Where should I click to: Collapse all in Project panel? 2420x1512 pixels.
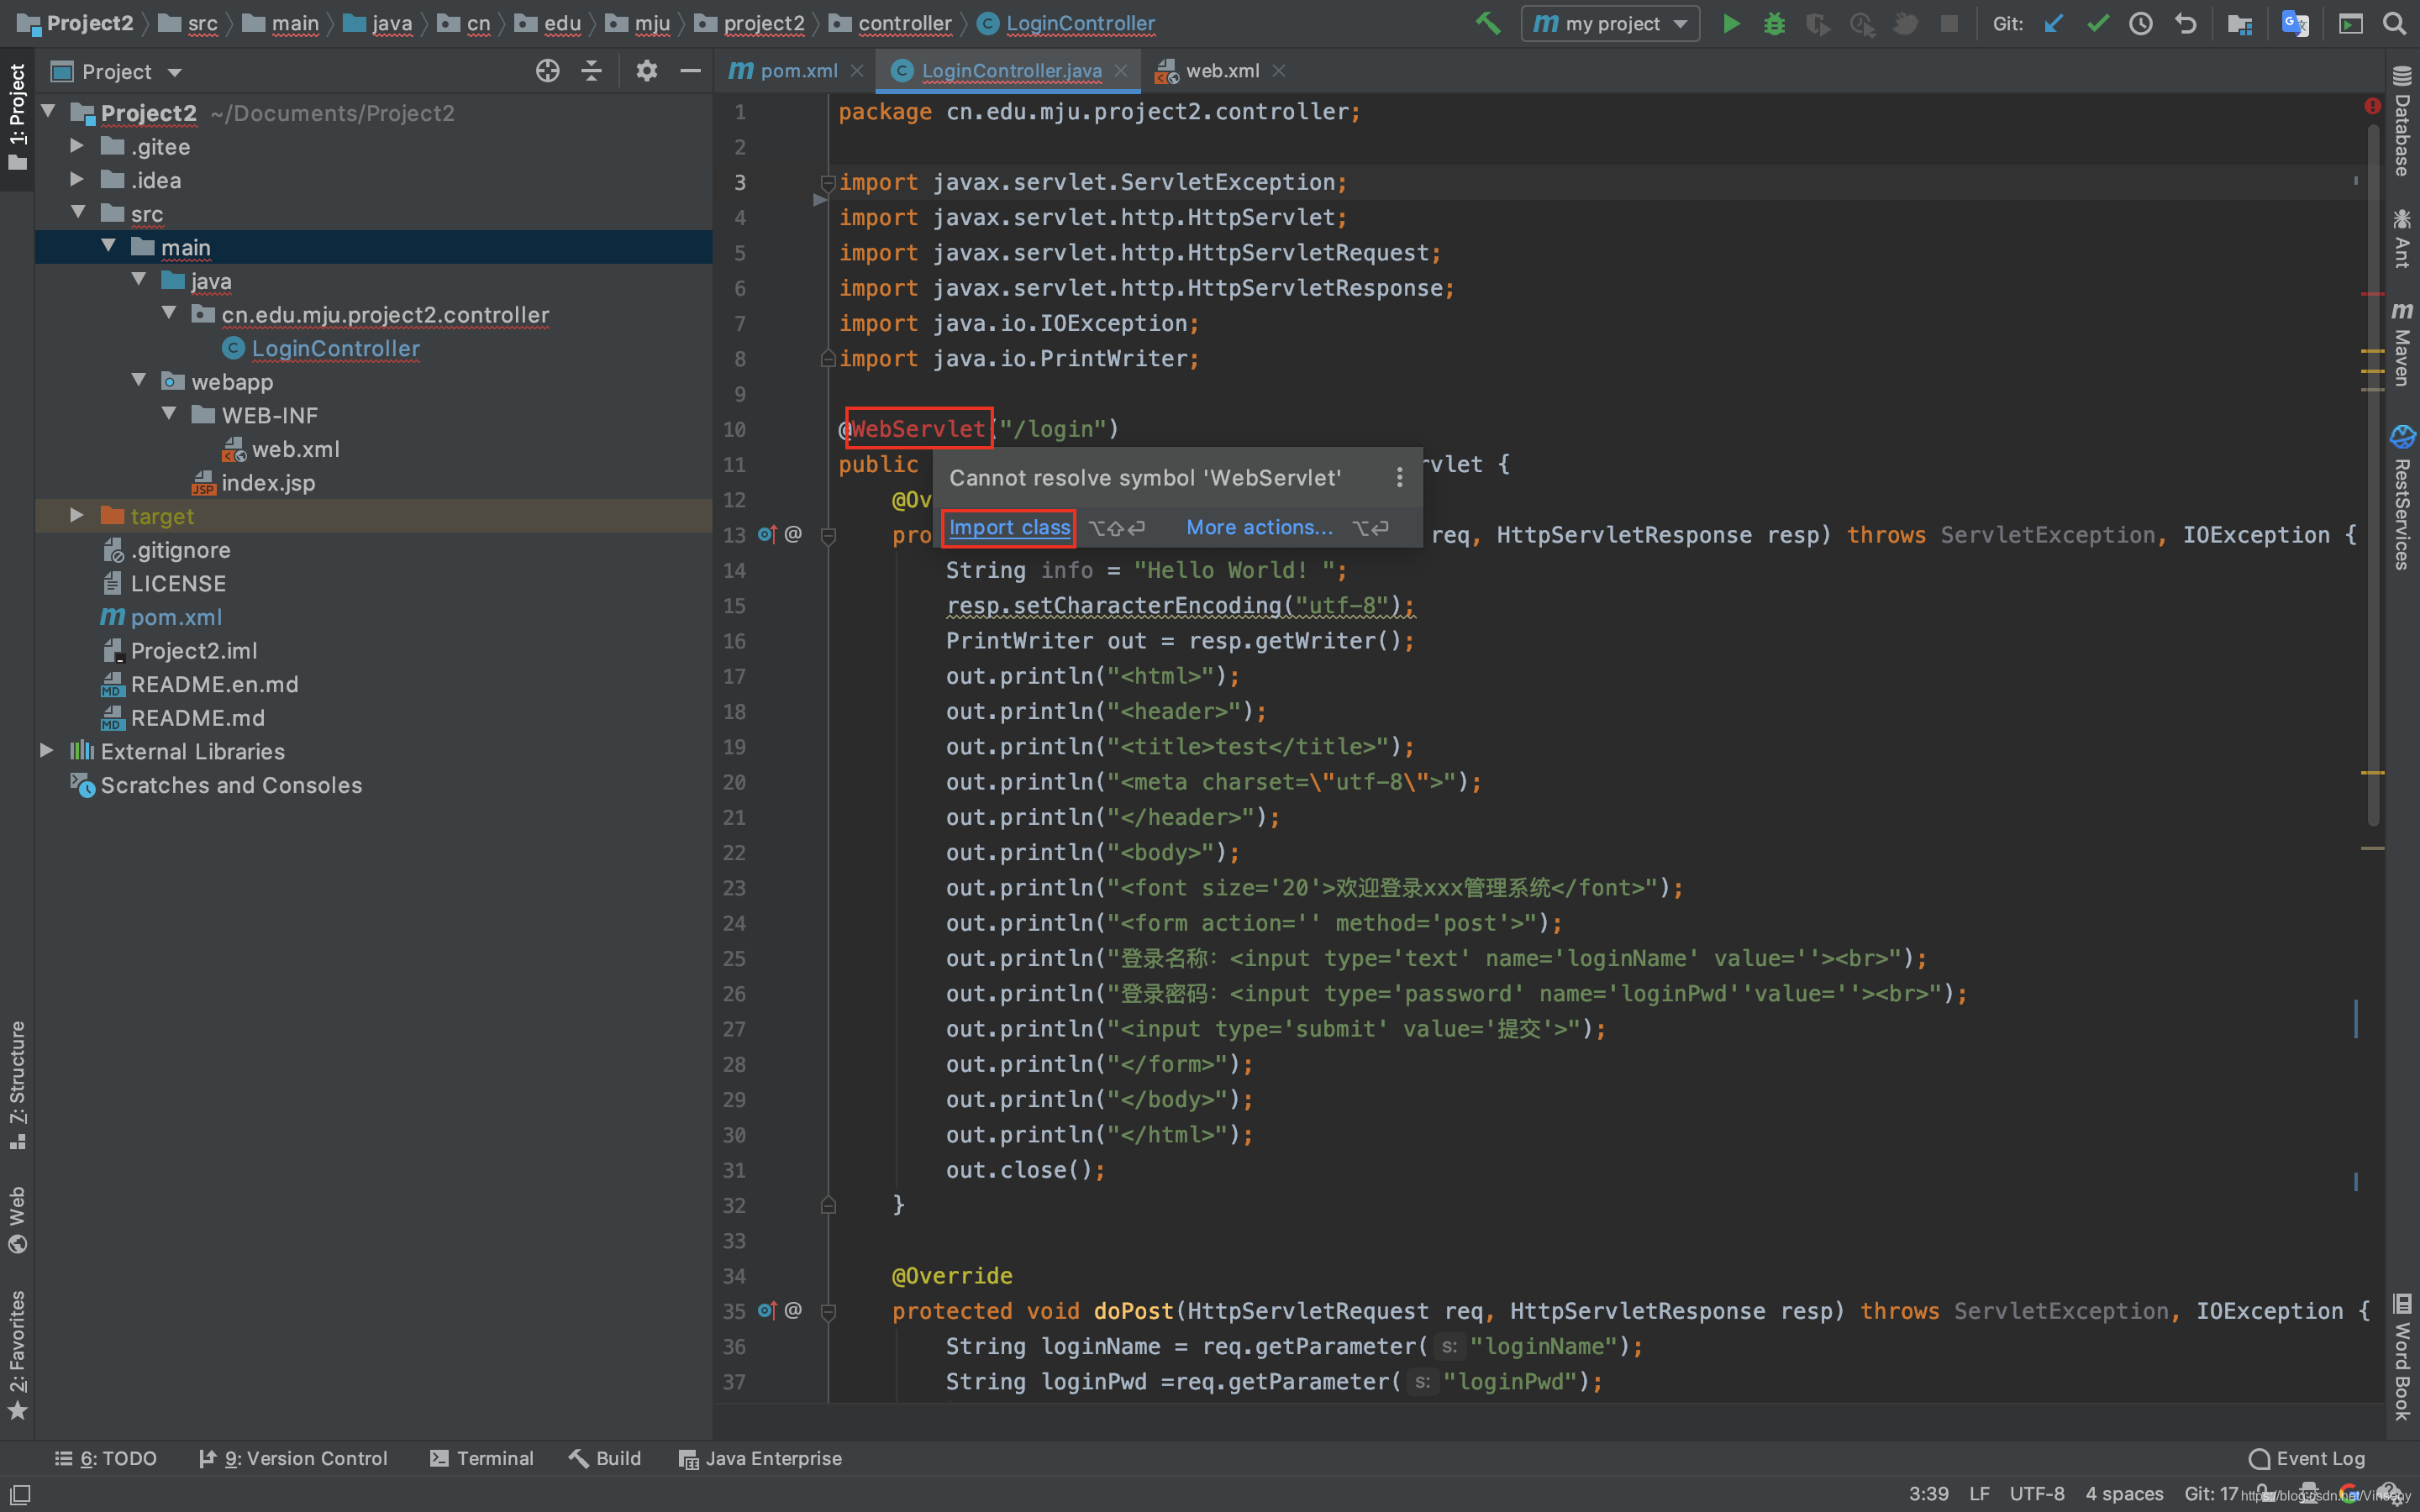click(592, 71)
